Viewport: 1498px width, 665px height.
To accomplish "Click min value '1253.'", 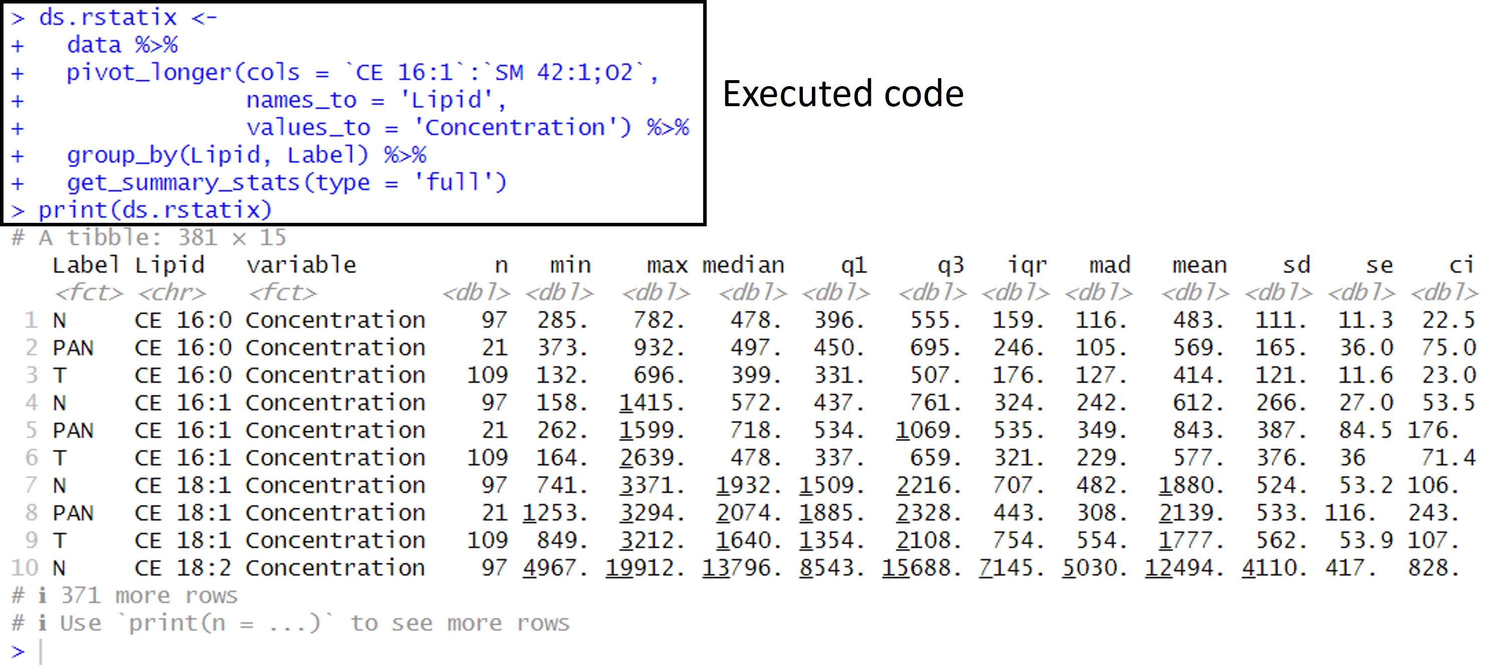I will tap(555, 513).
